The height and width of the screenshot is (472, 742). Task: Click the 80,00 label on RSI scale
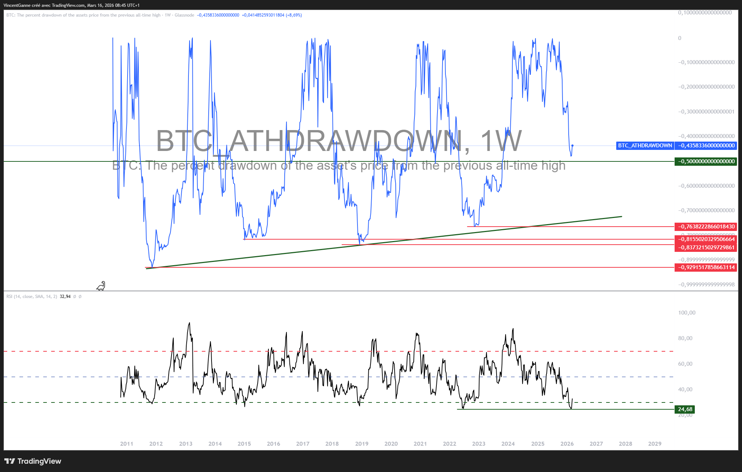pos(685,338)
